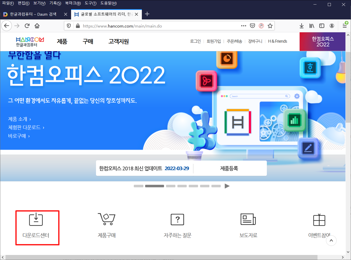Screen dimensions: 351x260
Task: Open tracking protection shield in address bar
Action: [x=69, y=26]
